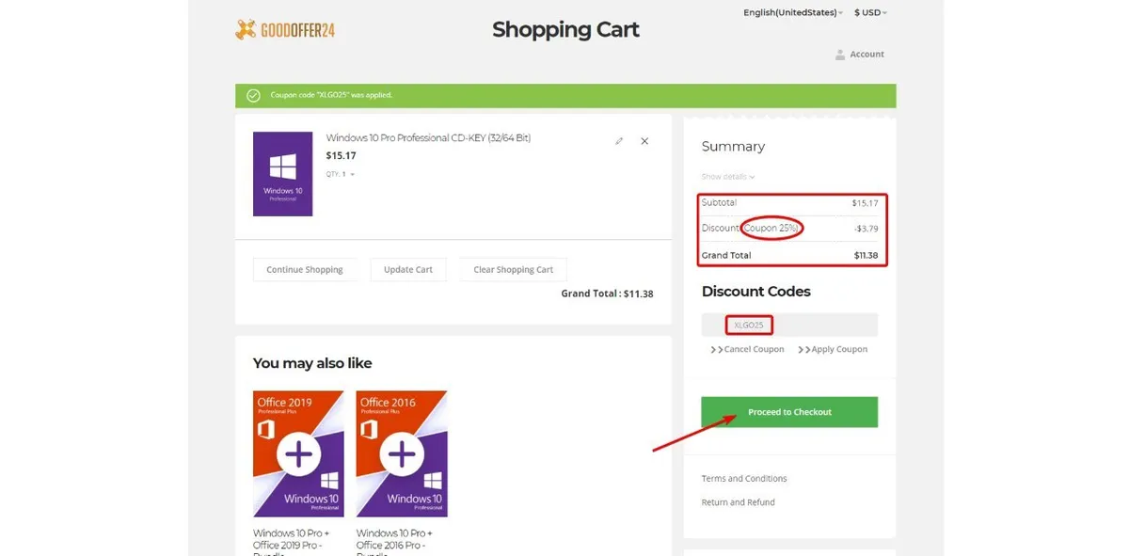Click the Subtotal row in Summary
1129x556 pixels.
(789, 203)
